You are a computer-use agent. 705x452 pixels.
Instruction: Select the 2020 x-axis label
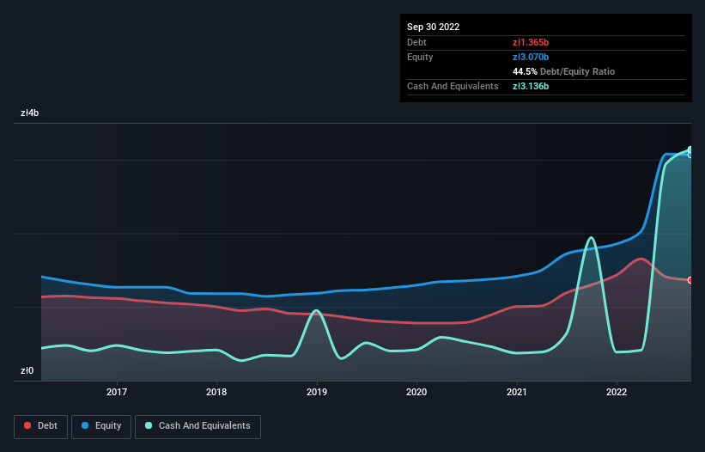point(416,392)
